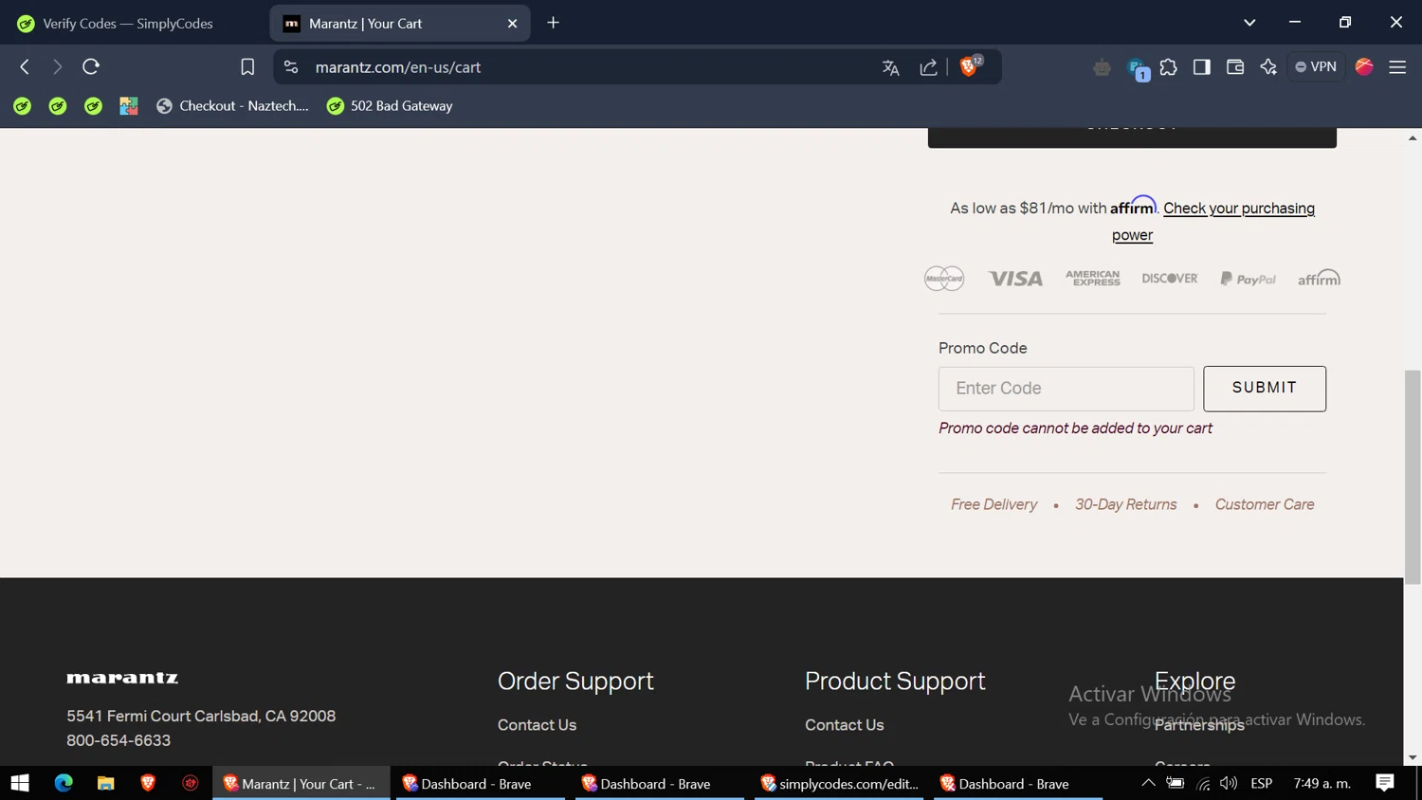Click Customer Care text
Screen dimensions: 1422x800
1265,505
